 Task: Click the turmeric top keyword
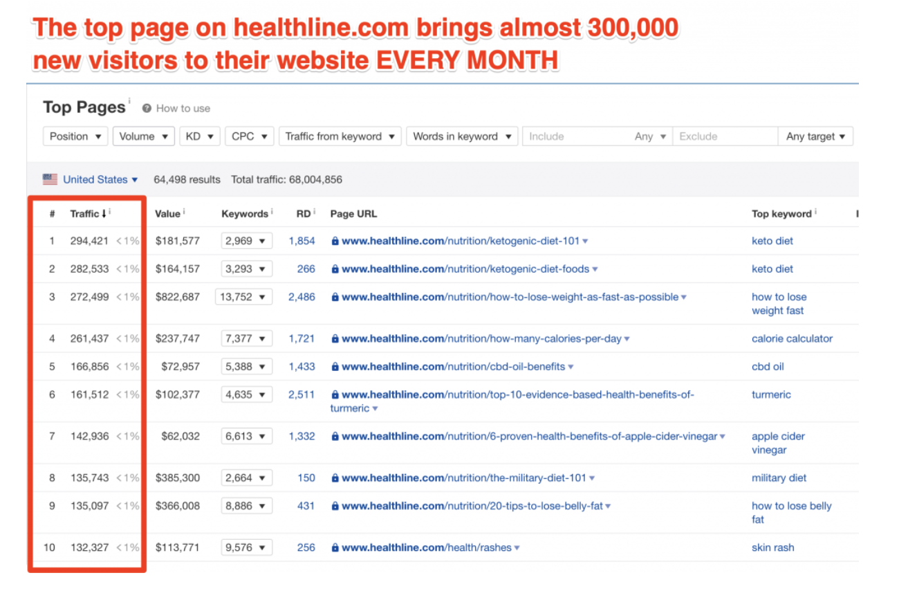coord(771,394)
